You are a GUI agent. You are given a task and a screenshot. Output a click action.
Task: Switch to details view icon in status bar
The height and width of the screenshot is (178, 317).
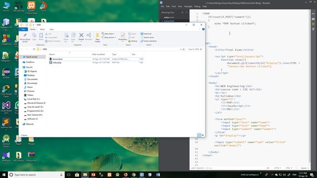[x=199, y=135]
